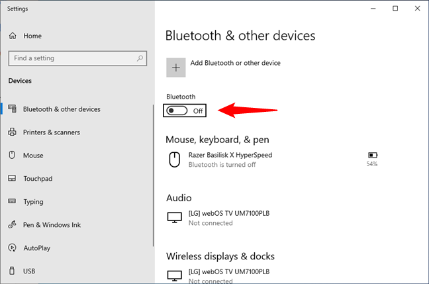
Task: Select the Razer Basilisk mouse icon
Action: [x=174, y=160]
